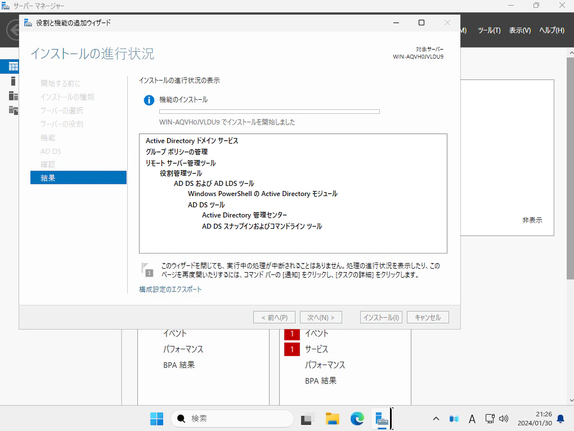Screen dimensions: 574x431
Task: Click the 役割管理ツール entry
Action: [181, 173]
